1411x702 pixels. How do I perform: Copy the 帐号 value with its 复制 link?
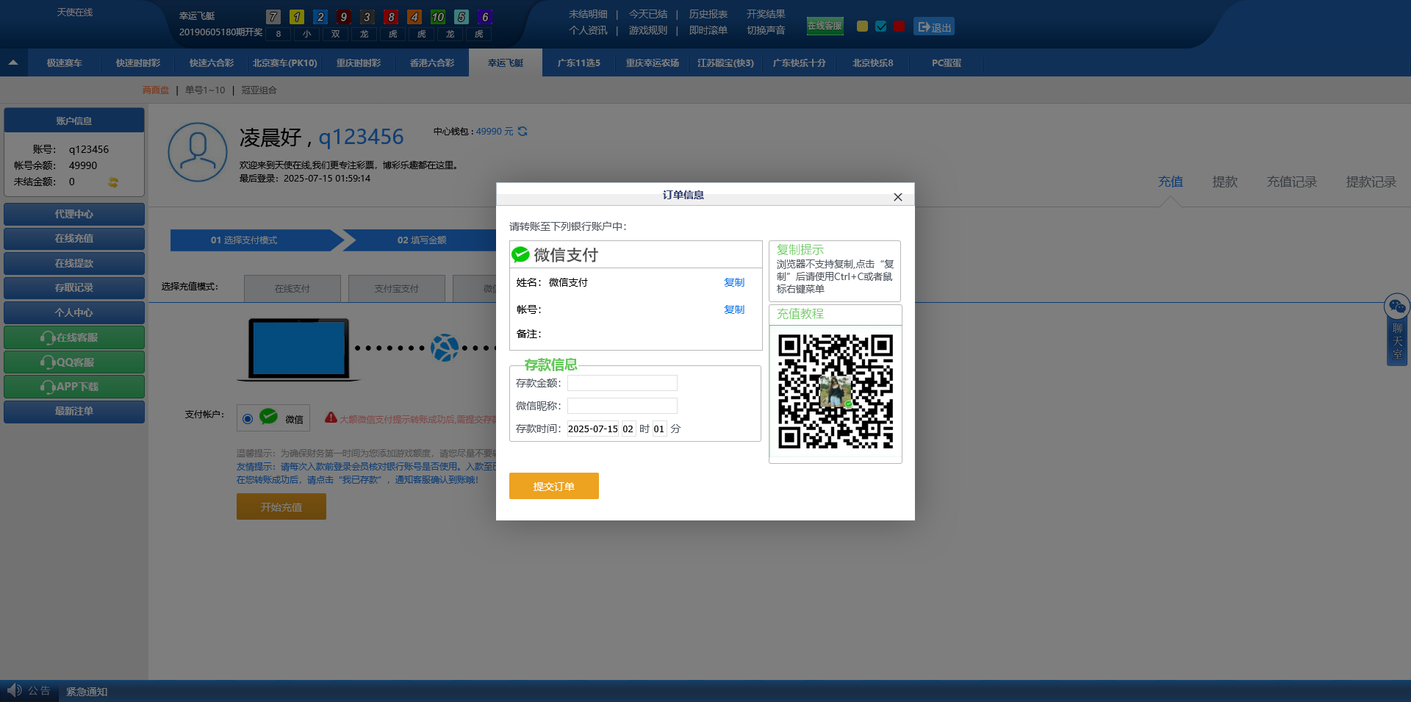pos(734,309)
